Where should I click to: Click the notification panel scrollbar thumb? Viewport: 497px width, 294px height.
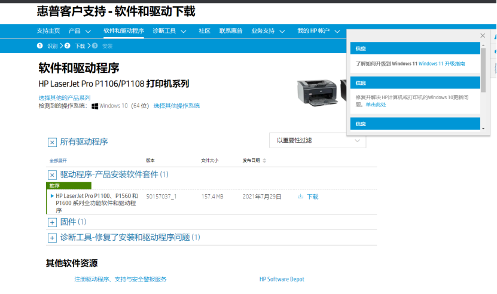pos(483,70)
